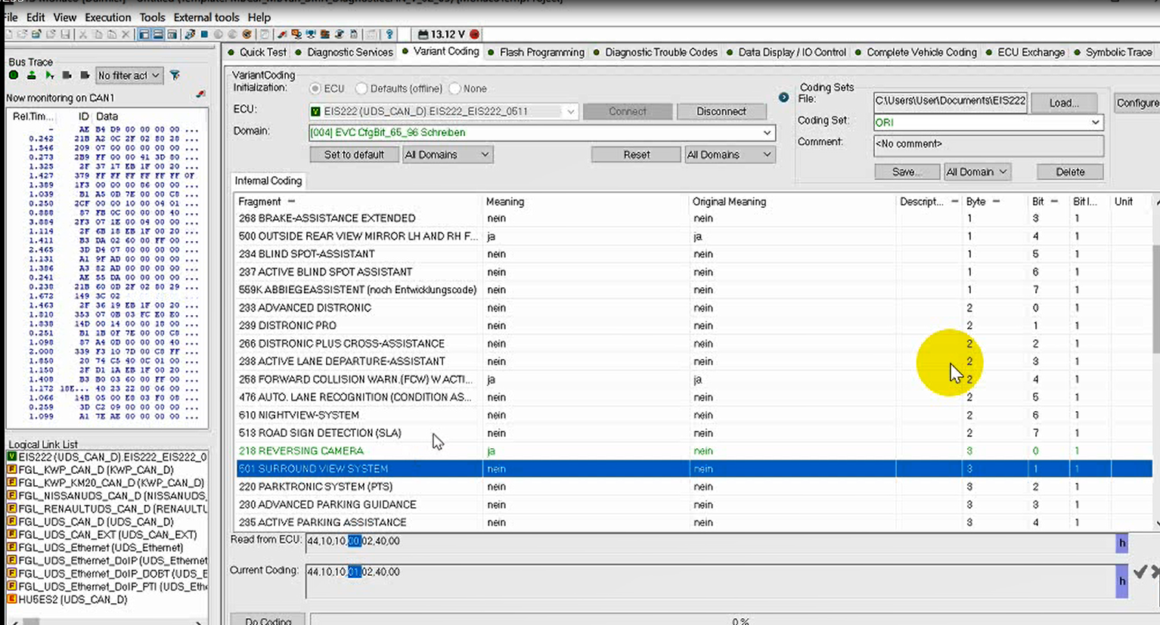1160x625 pixels.
Task: Click the delete X icon in main toolbar
Action: 126,35
